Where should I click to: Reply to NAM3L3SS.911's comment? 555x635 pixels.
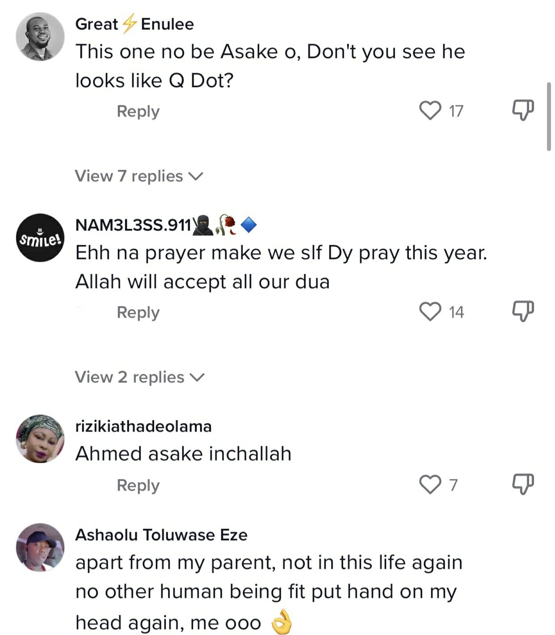tap(138, 312)
